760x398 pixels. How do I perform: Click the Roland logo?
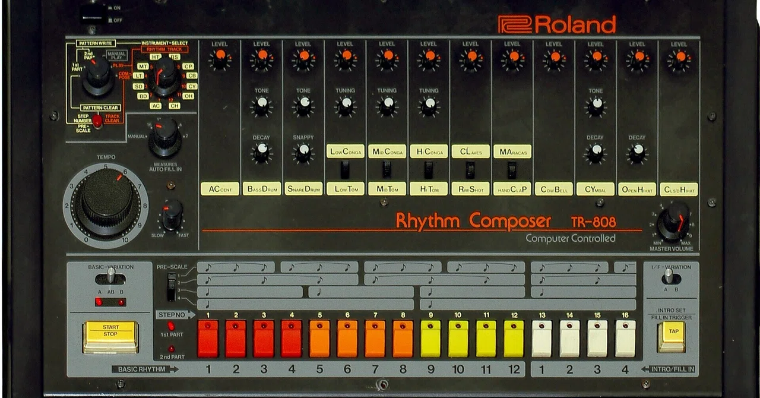(x=557, y=24)
